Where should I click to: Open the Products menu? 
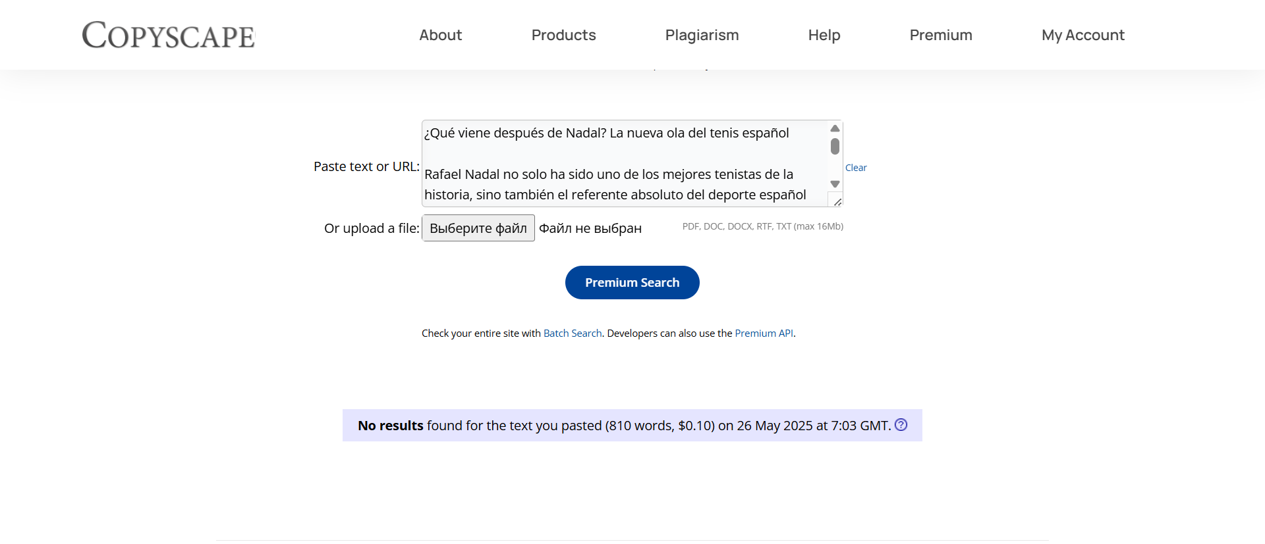(563, 35)
